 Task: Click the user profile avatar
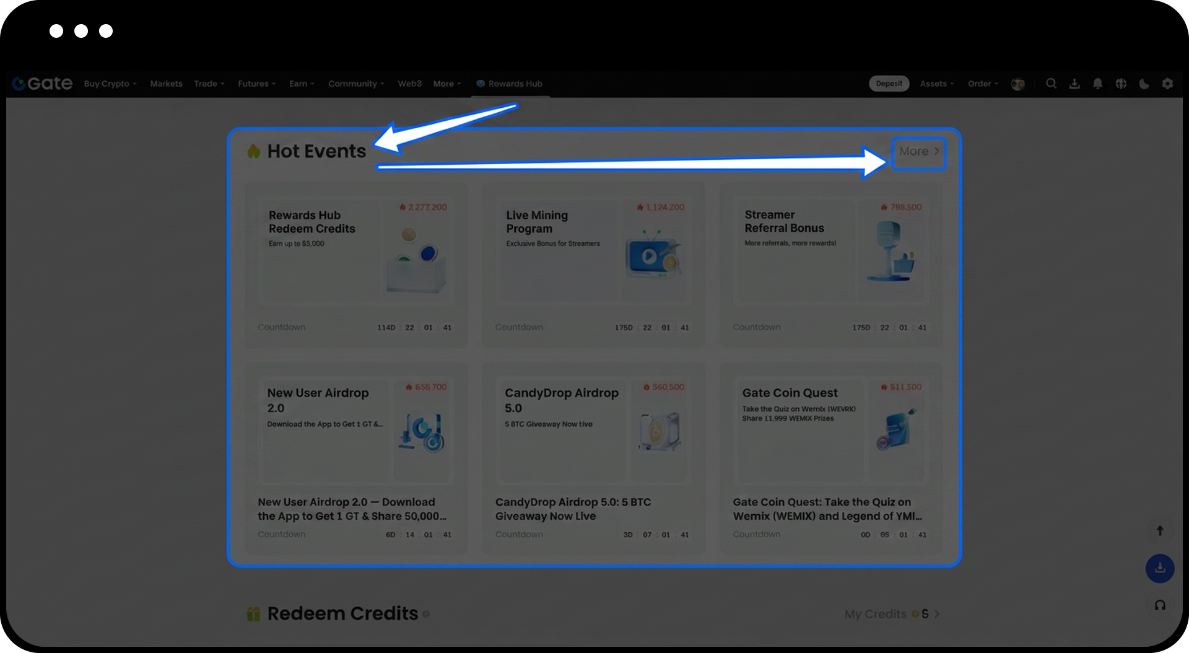(x=1017, y=84)
